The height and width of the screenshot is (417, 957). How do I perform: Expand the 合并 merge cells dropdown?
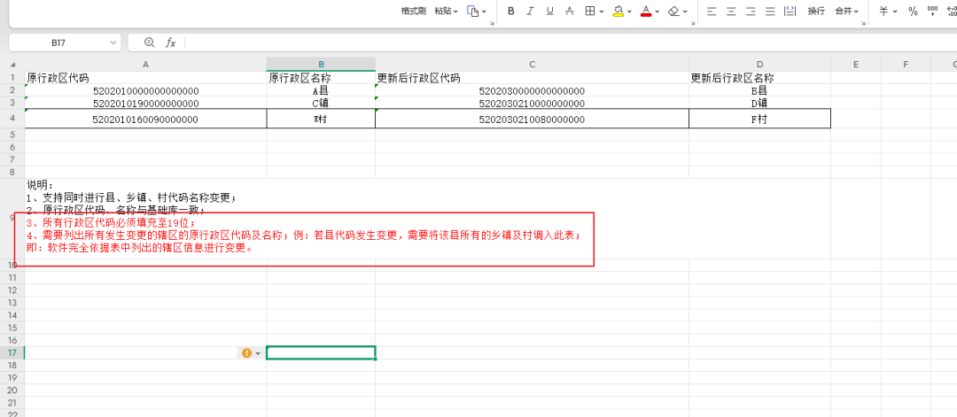pos(855,12)
